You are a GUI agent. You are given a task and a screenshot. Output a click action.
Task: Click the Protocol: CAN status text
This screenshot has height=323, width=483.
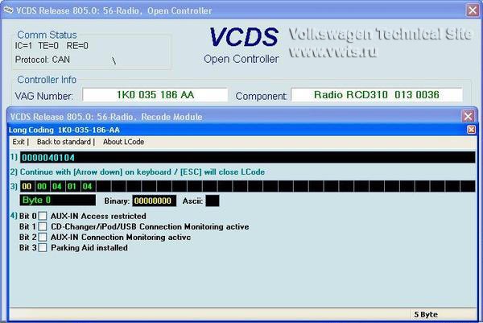click(43, 60)
